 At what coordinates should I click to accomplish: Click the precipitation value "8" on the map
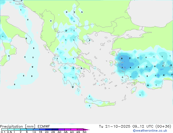pos(122,58)
